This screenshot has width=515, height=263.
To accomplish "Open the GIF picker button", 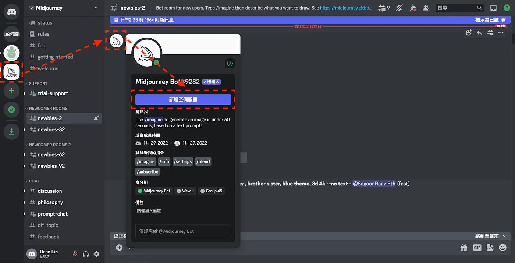I will [x=477, y=248].
